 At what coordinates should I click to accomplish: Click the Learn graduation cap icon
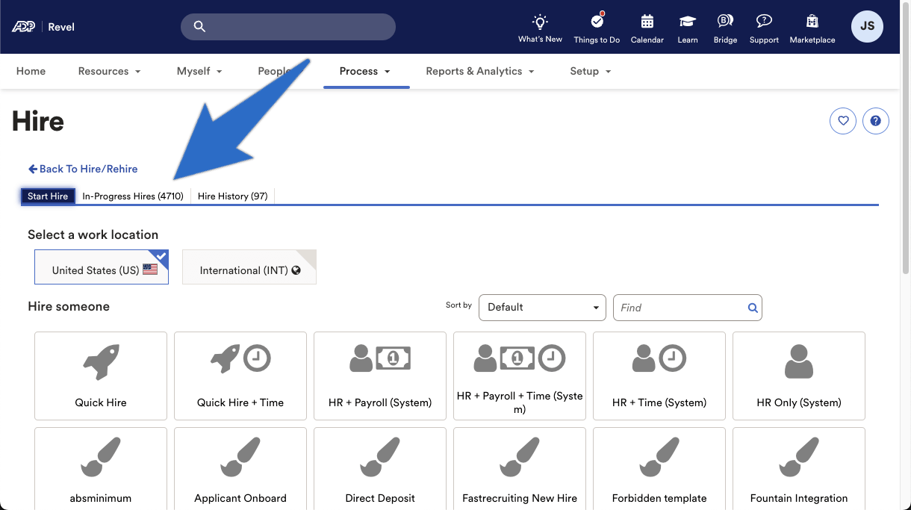click(x=687, y=26)
